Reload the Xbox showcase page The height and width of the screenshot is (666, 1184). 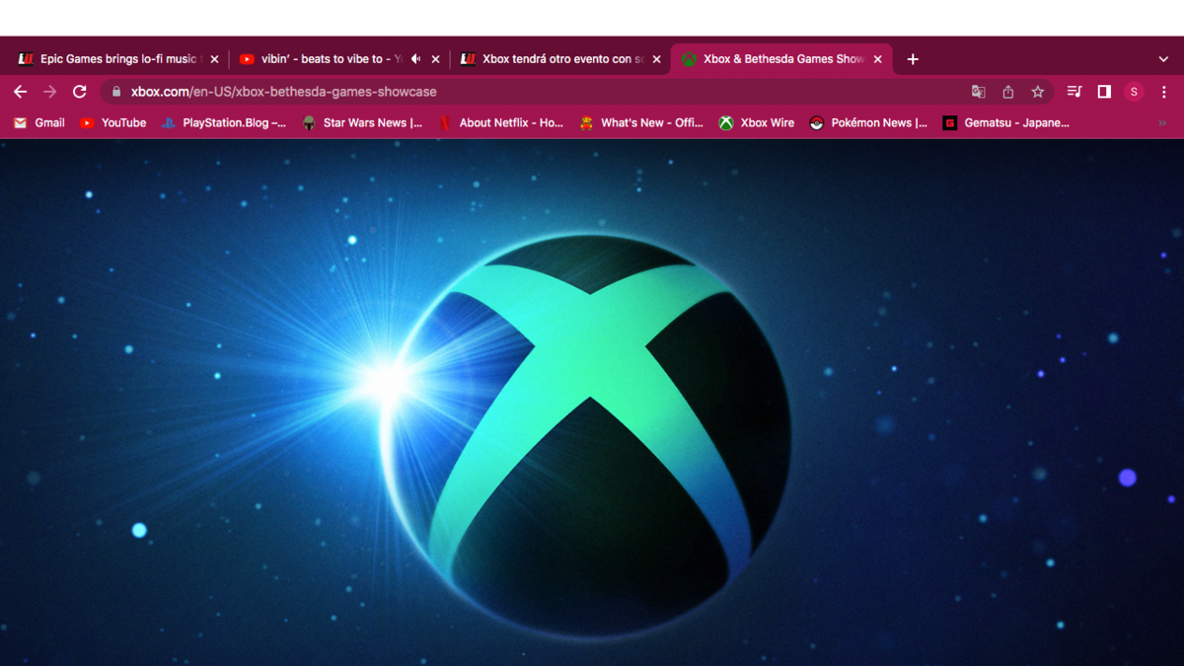[x=80, y=92]
